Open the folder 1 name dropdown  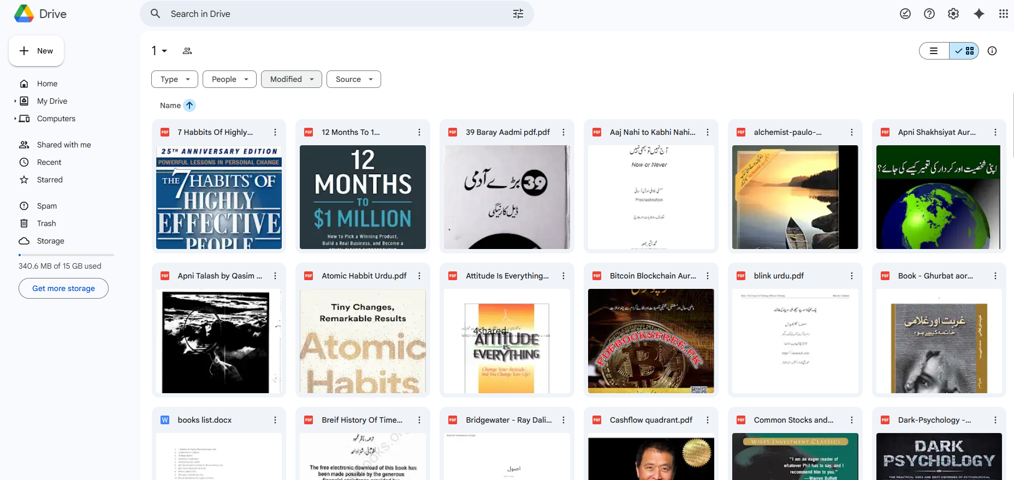point(159,51)
